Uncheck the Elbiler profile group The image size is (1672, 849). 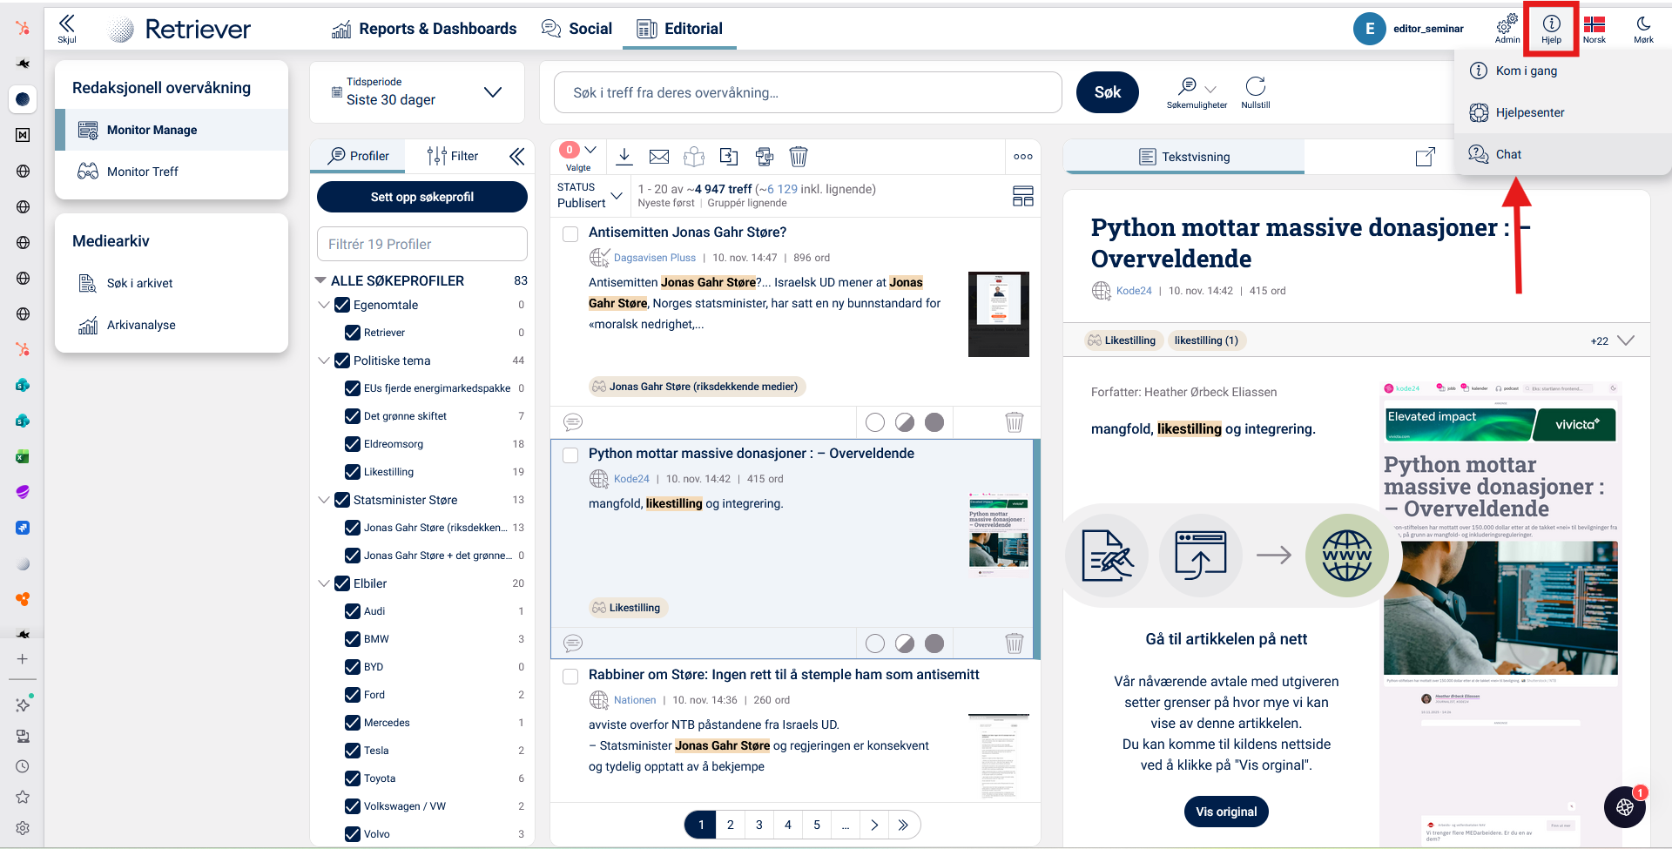[342, 583]
